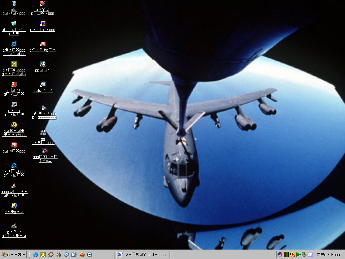Image resolution: width=345 pixels, height=259 pixels.
Task: Click the woman's face desktop shortcut
Action: (43, 64)
